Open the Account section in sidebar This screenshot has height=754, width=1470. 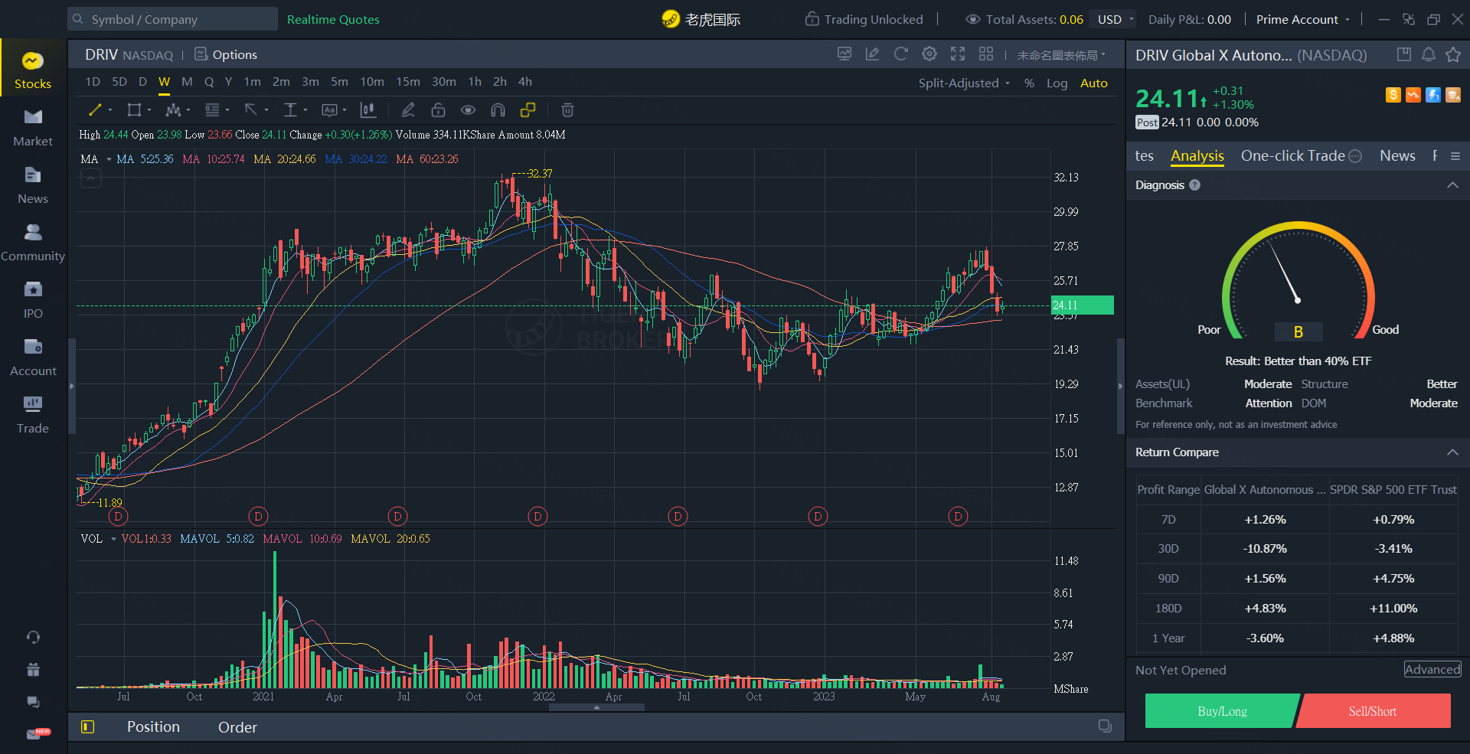(33, 357)
